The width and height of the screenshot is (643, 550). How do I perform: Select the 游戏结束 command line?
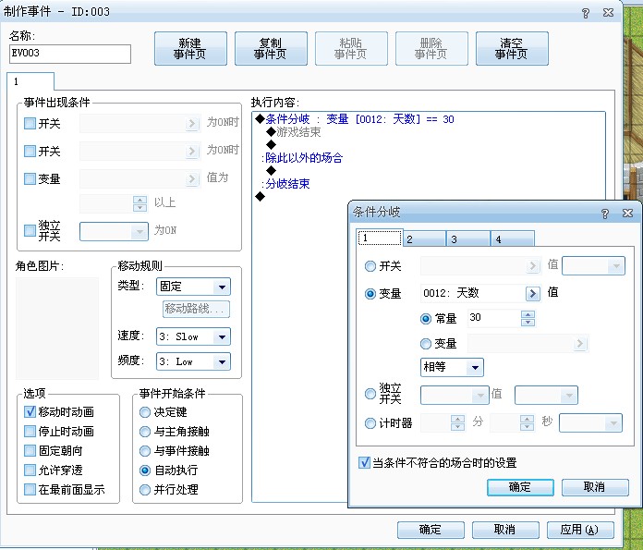click(294, 132)
